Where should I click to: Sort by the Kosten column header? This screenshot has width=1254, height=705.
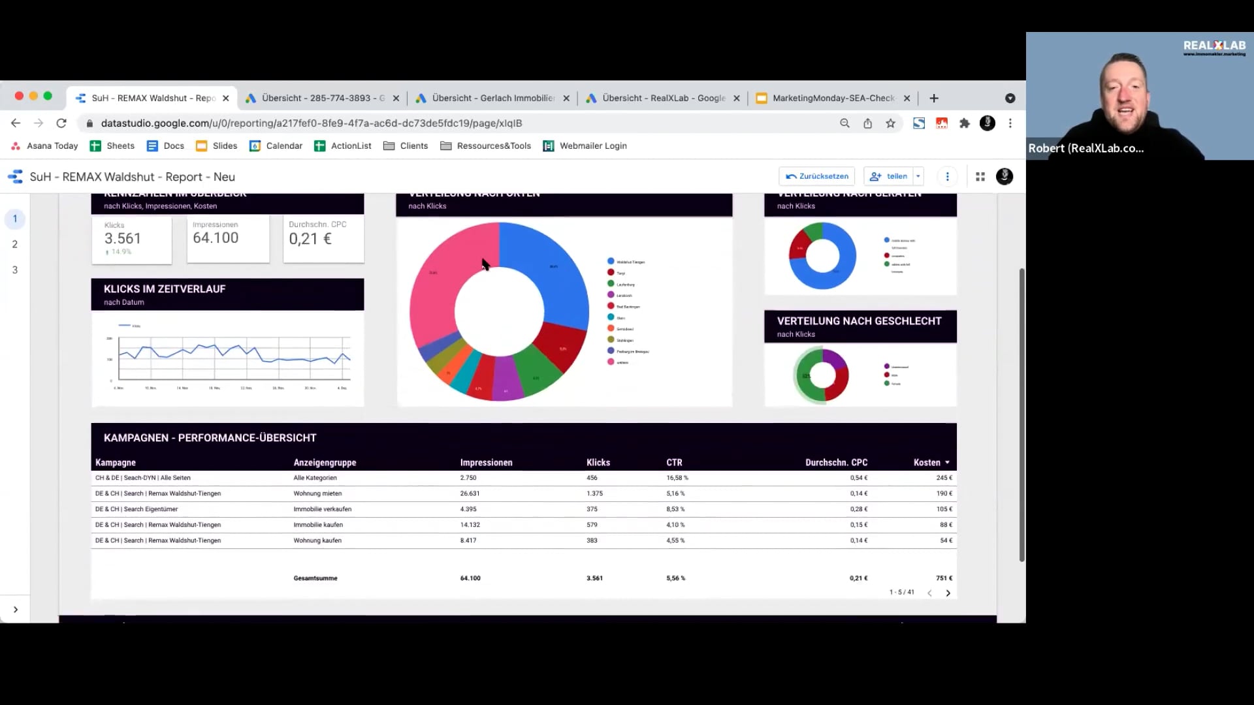[932, 462]
